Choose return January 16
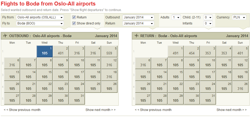 192,75
